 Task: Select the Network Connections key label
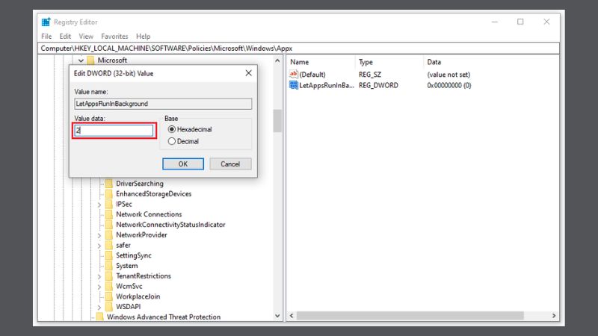click(149, 214)
